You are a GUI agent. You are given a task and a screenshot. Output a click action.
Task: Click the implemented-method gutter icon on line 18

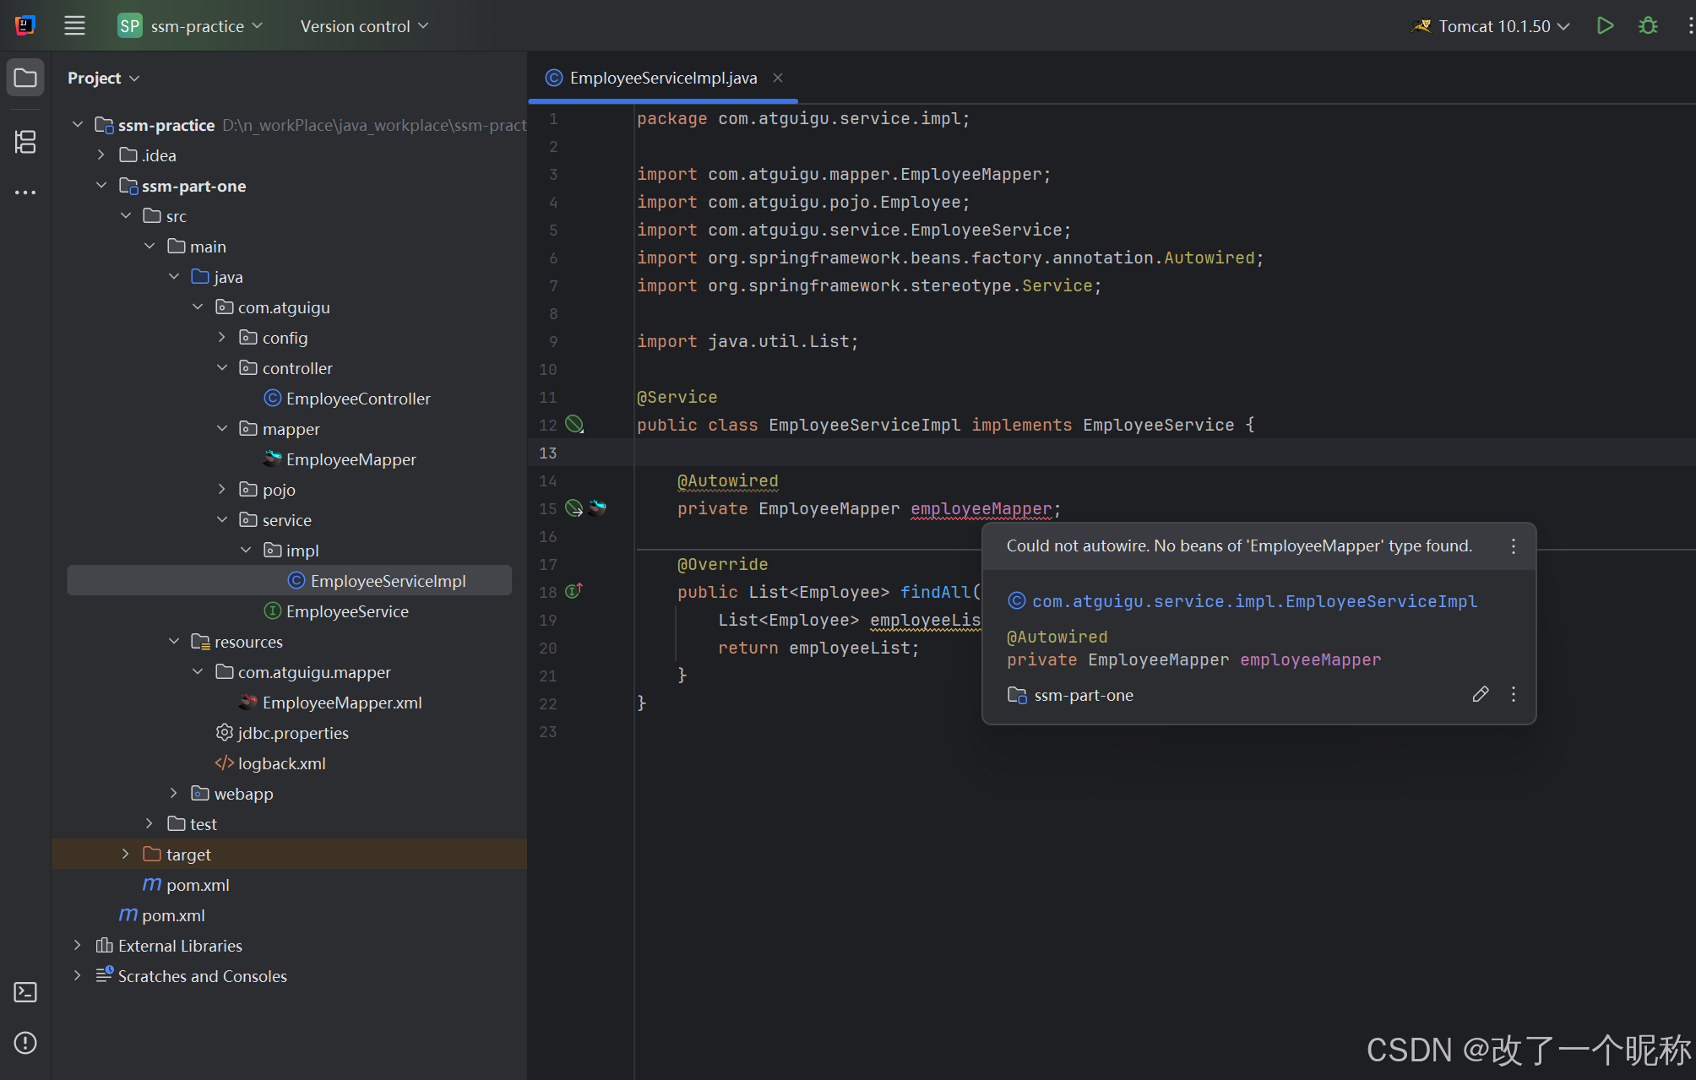click(x=573, y=591)
